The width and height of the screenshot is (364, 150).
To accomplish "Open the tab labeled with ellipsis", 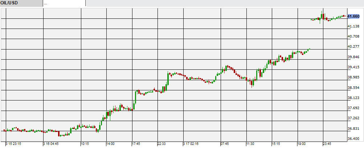I will click(x=64, y=3).
